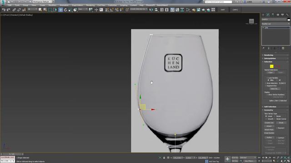
Task: Click the object color swatch
Action: [x=289, y=19]
